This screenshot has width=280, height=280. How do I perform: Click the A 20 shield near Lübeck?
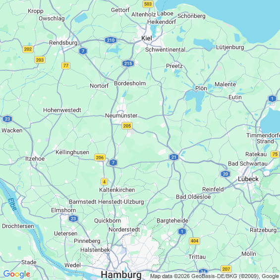click(x=225, y=174)
